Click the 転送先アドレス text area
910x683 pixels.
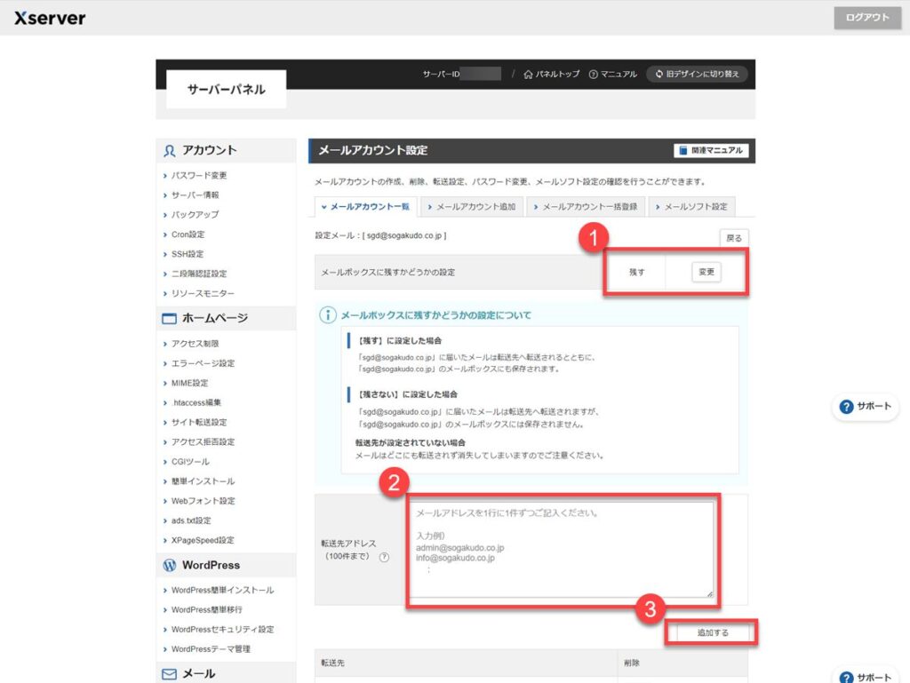tap(562, 550)
